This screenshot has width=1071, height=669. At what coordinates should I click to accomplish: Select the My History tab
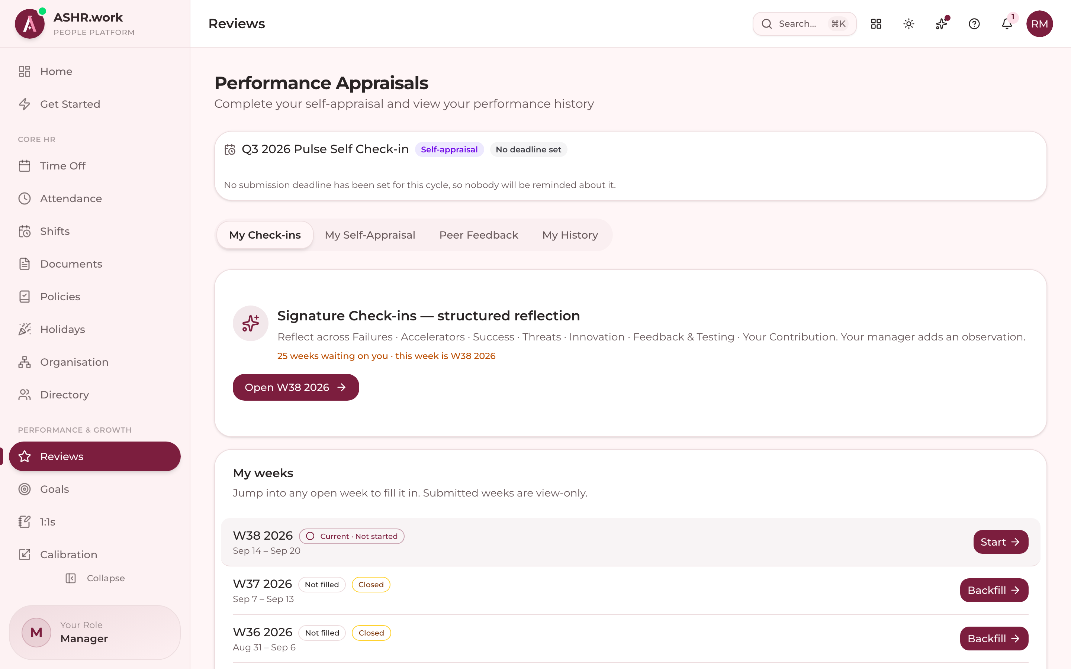pyautogui.click(x=570, y=235)
